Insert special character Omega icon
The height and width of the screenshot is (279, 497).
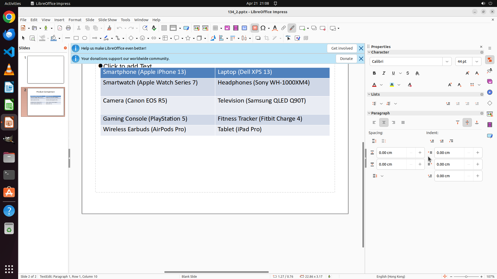263,28
